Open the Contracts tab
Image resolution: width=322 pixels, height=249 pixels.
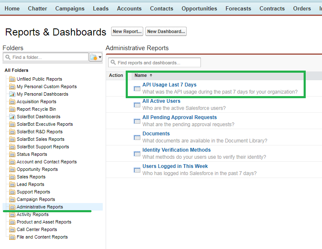(272, 8)
